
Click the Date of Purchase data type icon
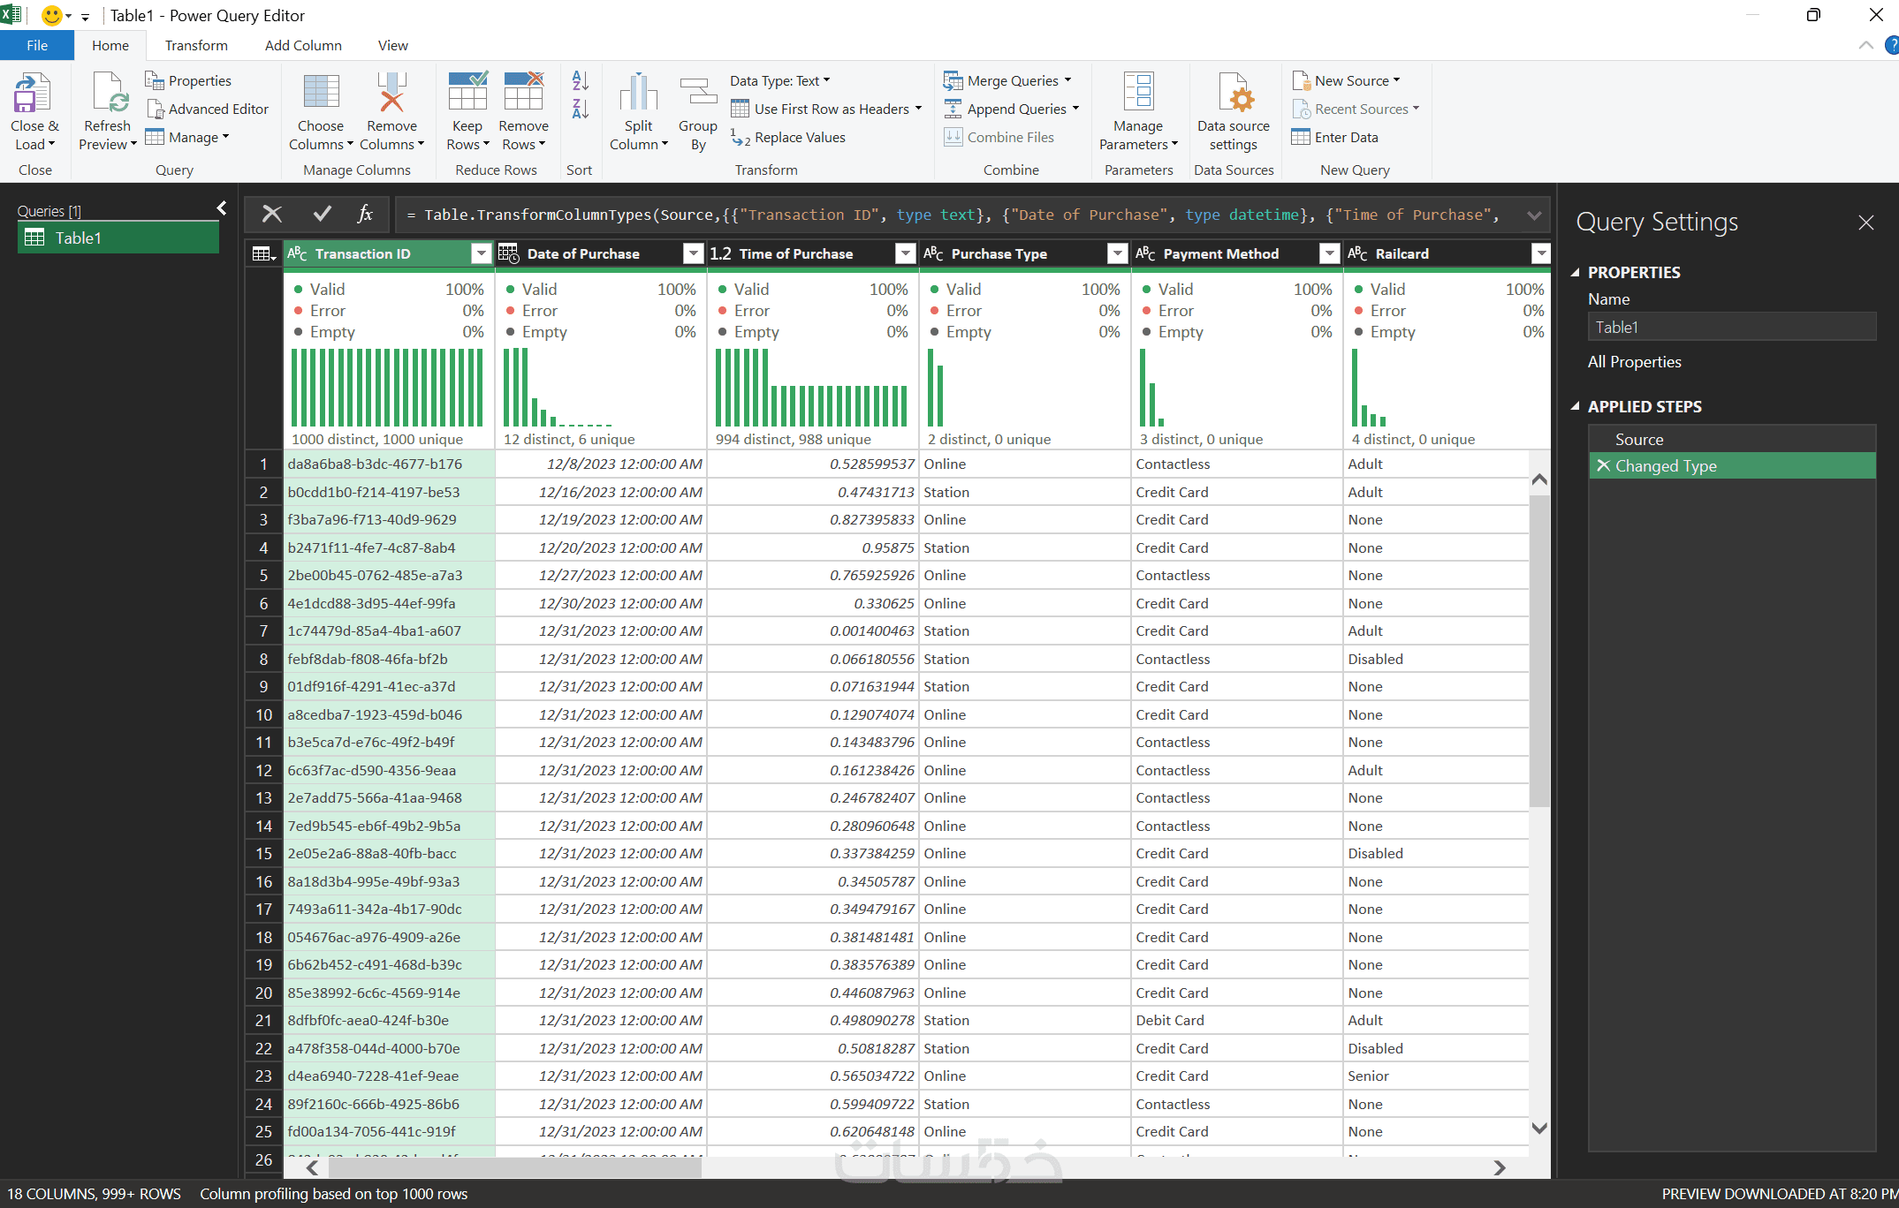(x=509, y=253)
